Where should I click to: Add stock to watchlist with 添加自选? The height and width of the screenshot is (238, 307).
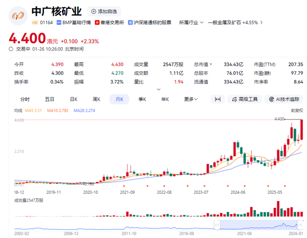click(104, 12)
